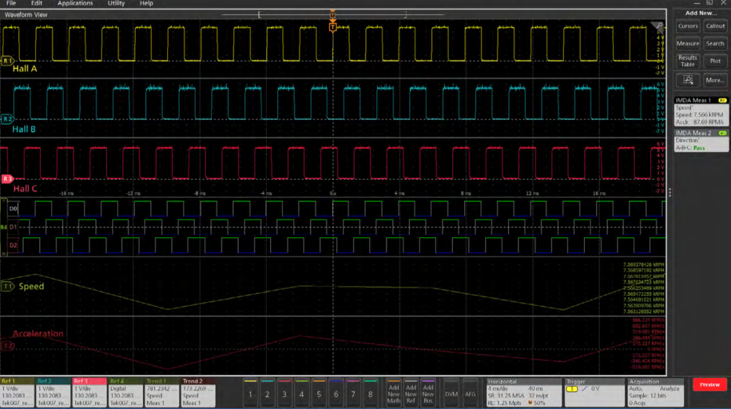Open the mask test icon beside More
Screen dimensions: 731x409
pos(688,80)
